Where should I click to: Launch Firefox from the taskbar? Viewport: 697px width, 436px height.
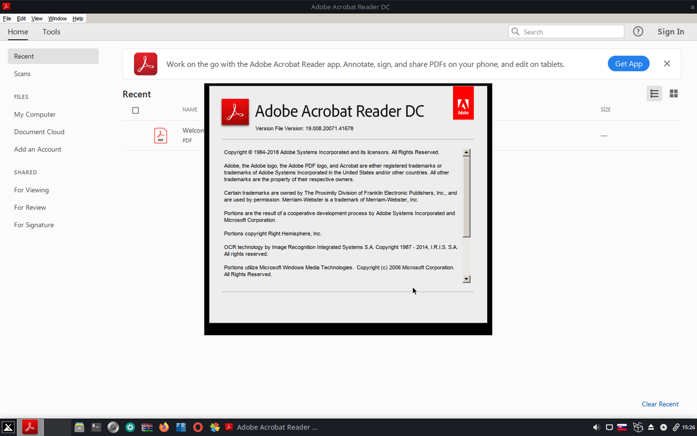164,427
